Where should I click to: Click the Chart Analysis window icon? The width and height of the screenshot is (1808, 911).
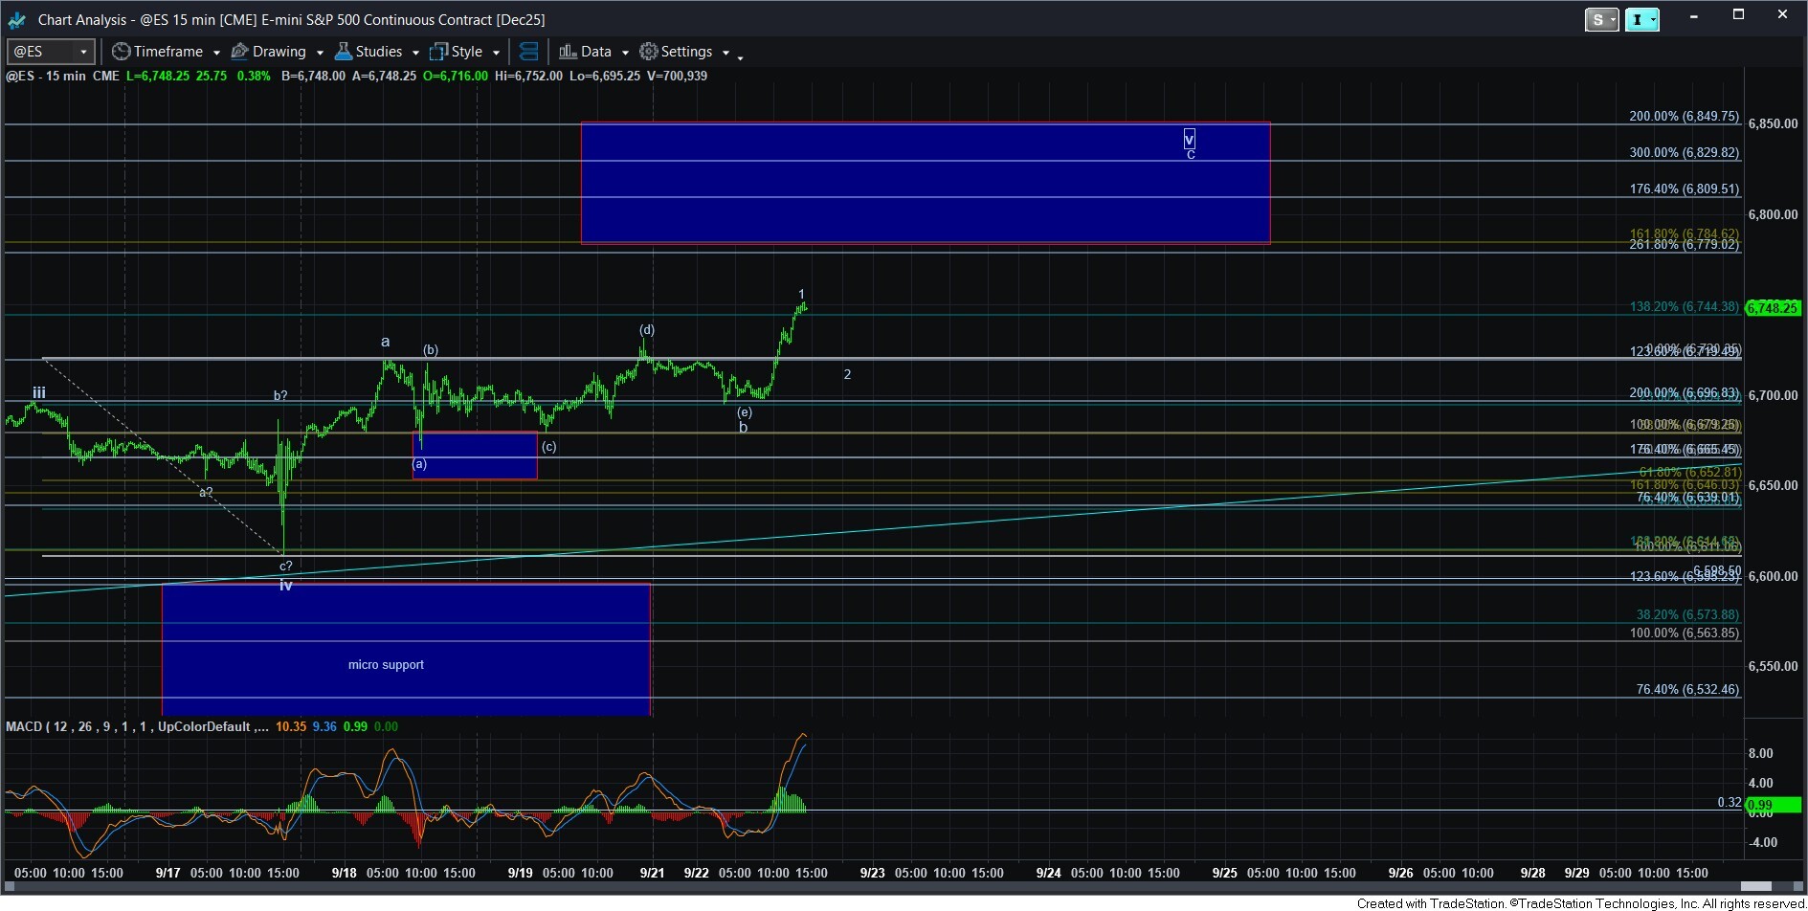click(17, 19)
